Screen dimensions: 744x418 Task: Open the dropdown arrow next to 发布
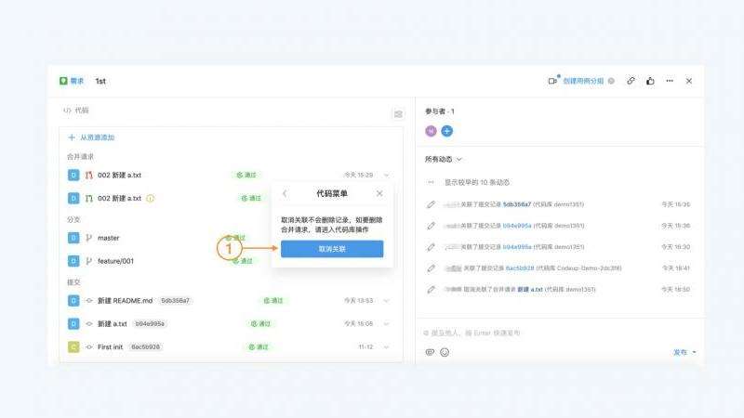click(x=694, y=352)
